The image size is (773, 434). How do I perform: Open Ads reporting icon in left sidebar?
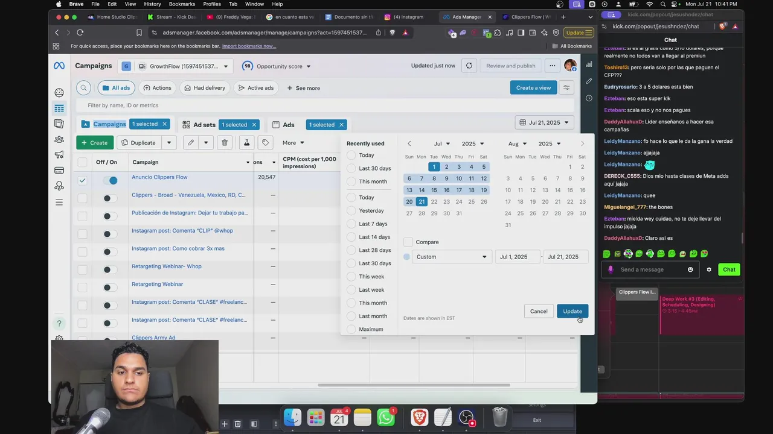59,124
